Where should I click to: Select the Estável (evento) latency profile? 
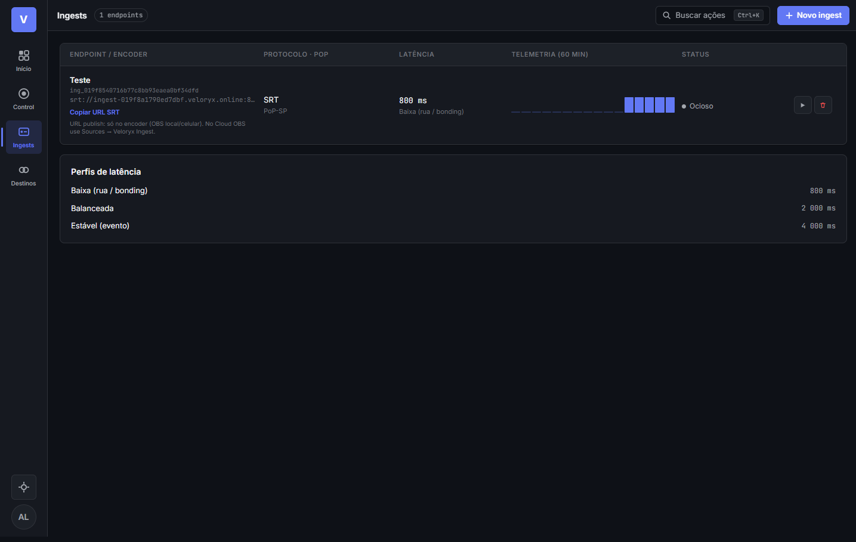click(453, 226)
